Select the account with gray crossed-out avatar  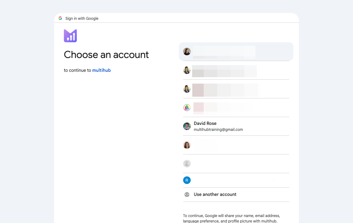pyautogui.click(x=236, y=164)
